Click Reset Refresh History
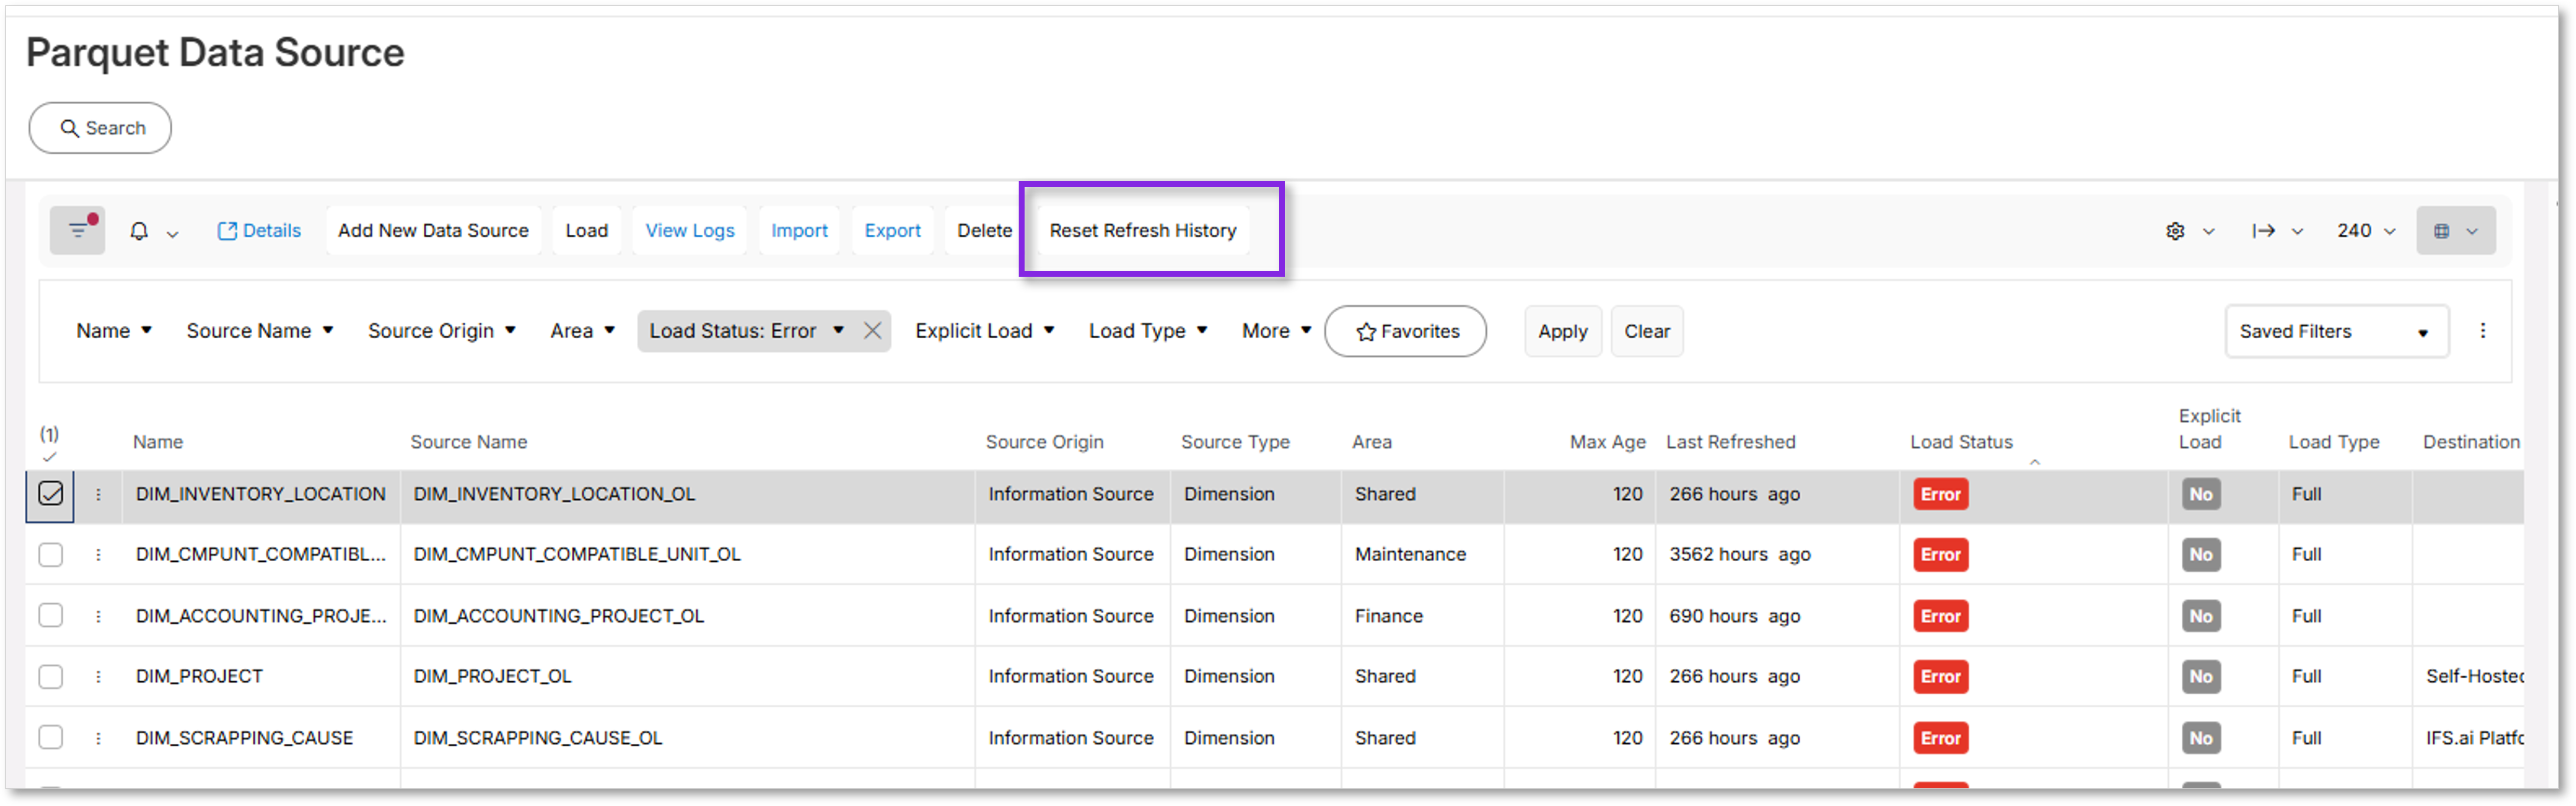 tap(1143, 231)
